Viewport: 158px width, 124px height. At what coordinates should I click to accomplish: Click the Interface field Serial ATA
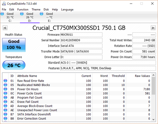[81, 46]
